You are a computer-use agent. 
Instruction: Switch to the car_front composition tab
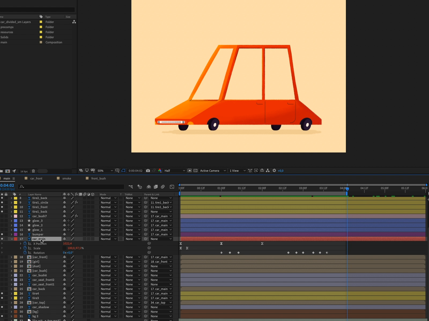36,178
